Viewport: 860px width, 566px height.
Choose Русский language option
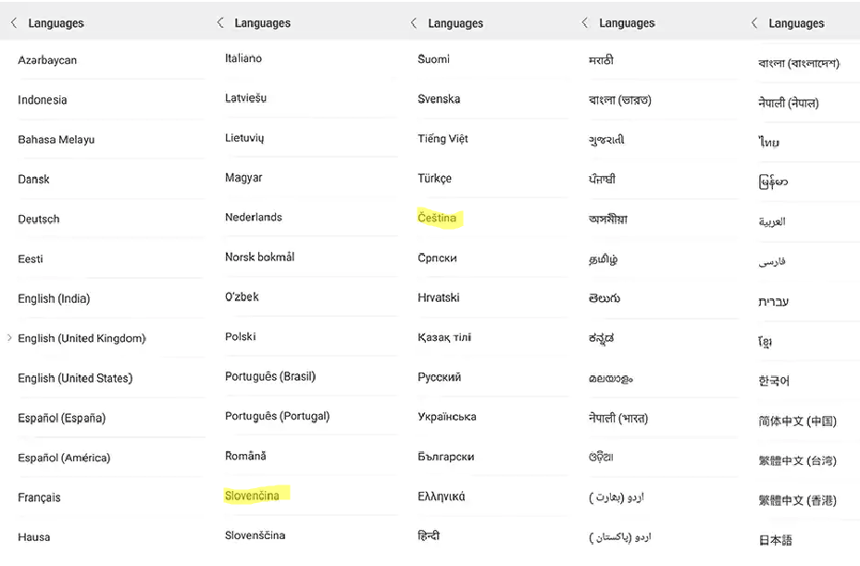(439, 377)
